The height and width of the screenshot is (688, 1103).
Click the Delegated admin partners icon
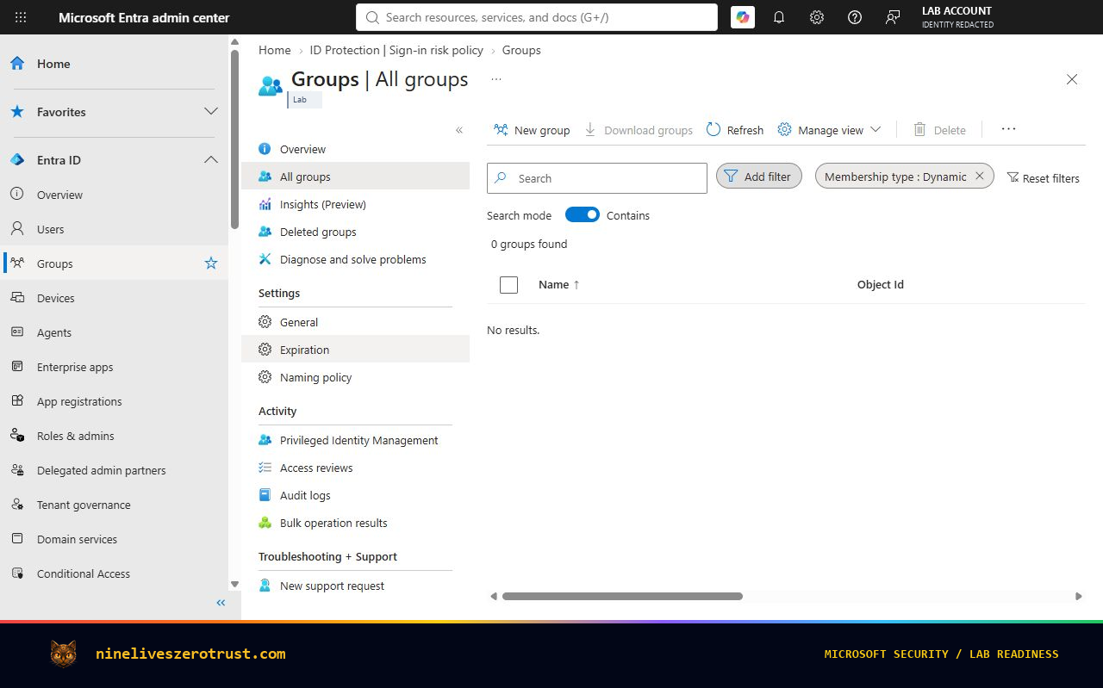pos(17,470)
